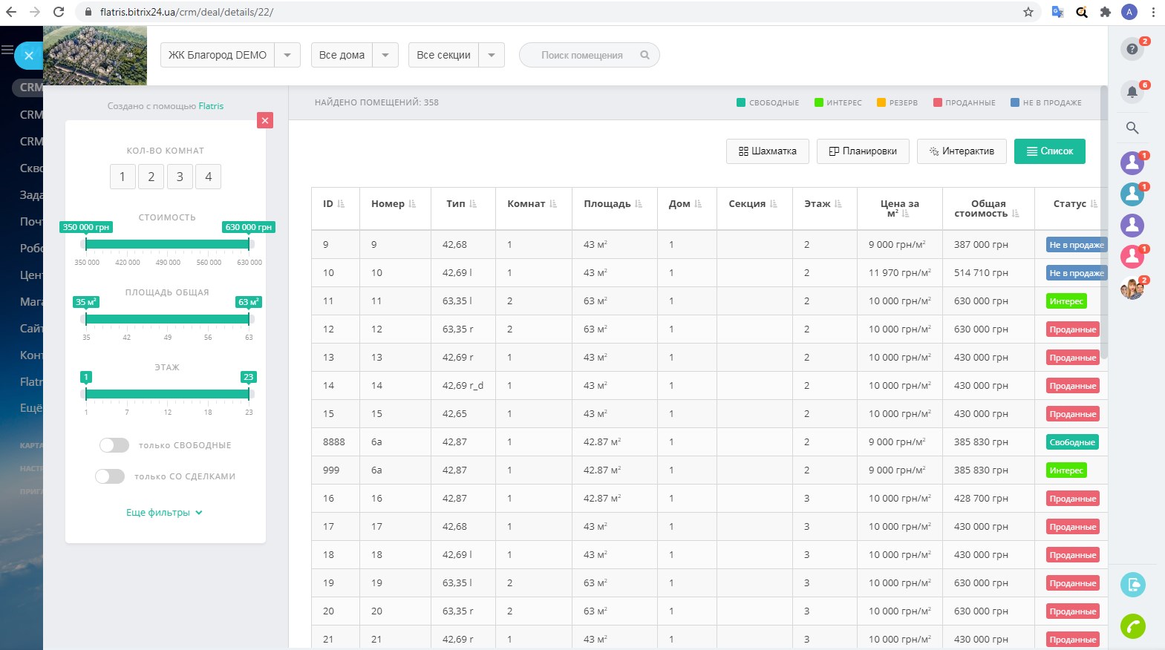Click the Интерактив button
This screenshot has height=650, width=1165.
coord(961,151)
